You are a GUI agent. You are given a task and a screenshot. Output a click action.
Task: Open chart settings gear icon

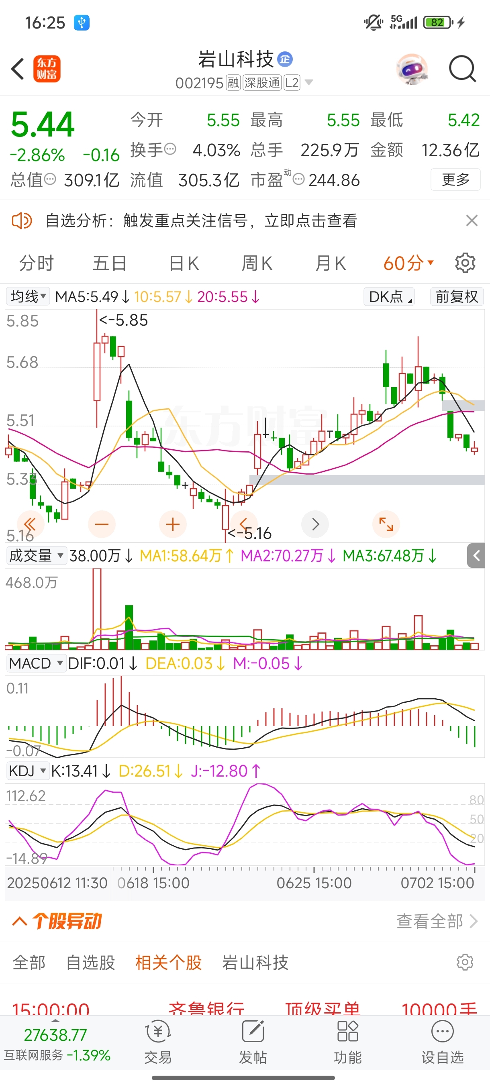tap(465, 263)
